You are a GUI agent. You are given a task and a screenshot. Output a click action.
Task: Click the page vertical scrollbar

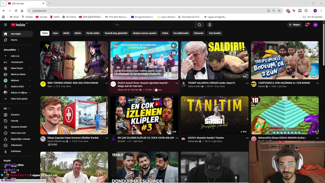[323, 44]
